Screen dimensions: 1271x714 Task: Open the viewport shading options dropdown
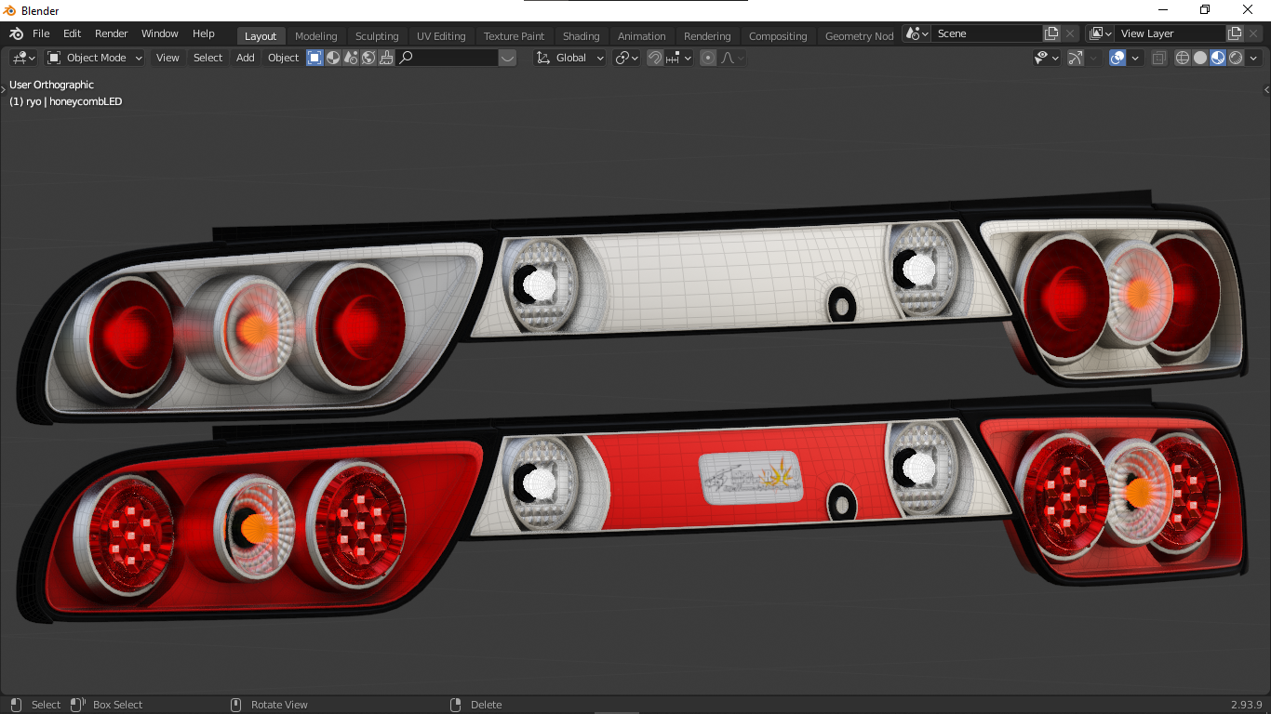(x=1253, y=58)
